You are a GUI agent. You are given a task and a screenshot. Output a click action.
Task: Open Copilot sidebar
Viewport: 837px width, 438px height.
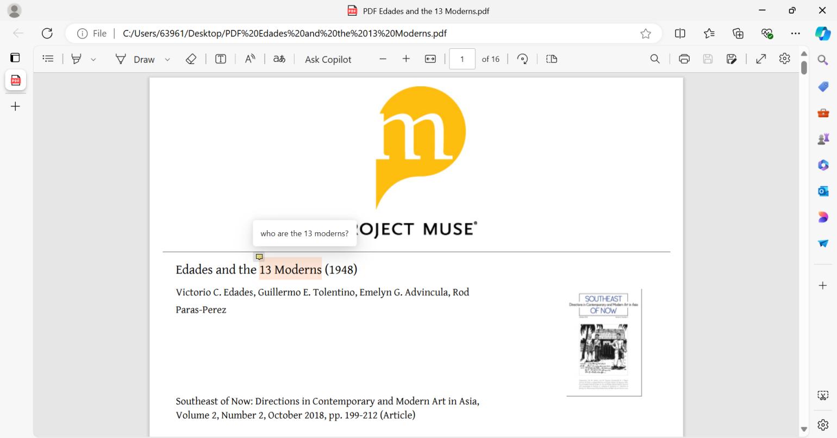(823, 33)
